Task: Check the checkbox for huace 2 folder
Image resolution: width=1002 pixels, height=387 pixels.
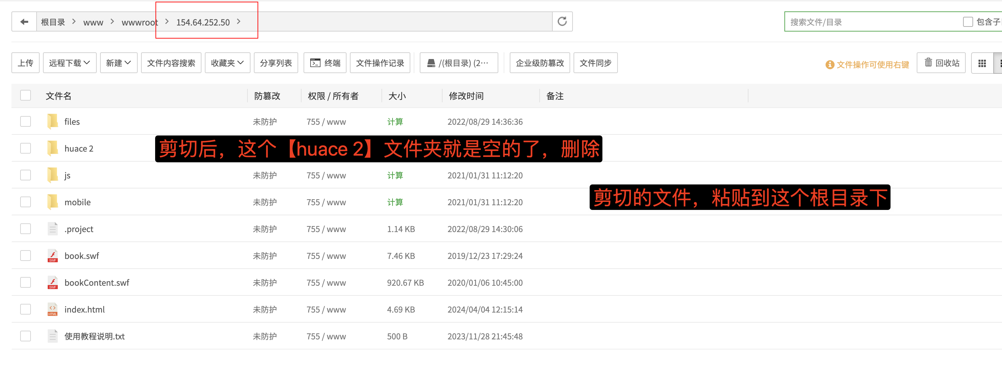Action: click(25, 148)
